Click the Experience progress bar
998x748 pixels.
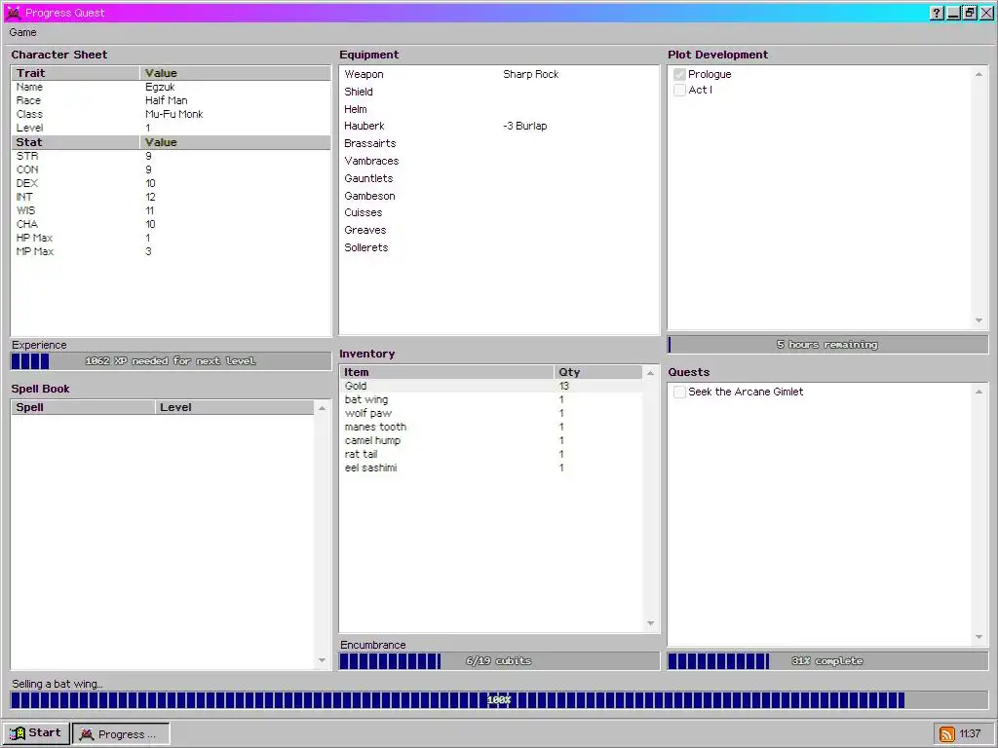click(x=171, y=361)
